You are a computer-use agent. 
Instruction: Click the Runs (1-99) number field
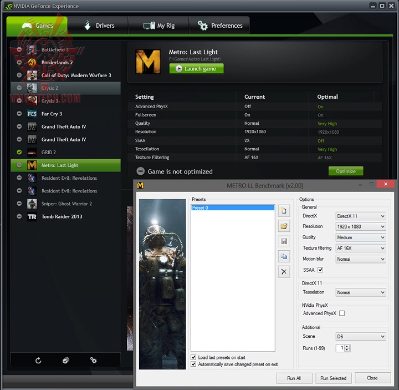coord(340,348)
